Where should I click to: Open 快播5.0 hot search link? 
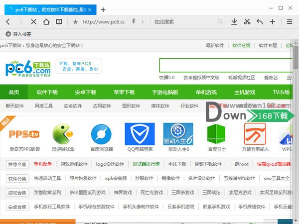coord(167,78)
